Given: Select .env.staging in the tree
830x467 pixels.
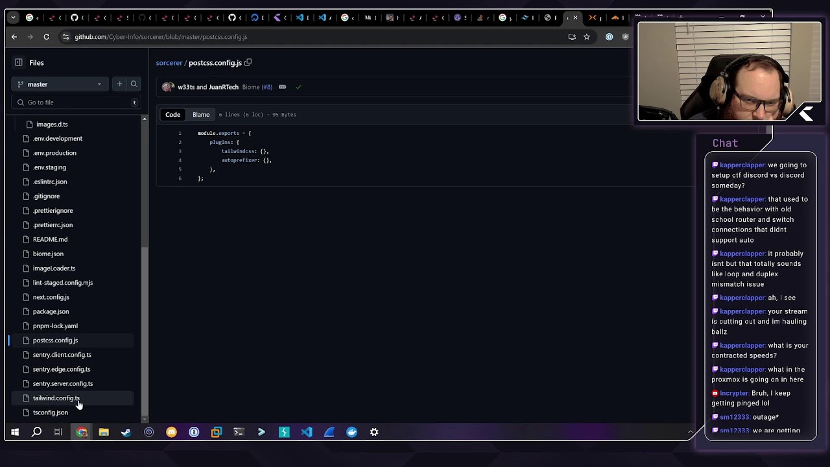Looking at the screenshot, I should point(49,167).
